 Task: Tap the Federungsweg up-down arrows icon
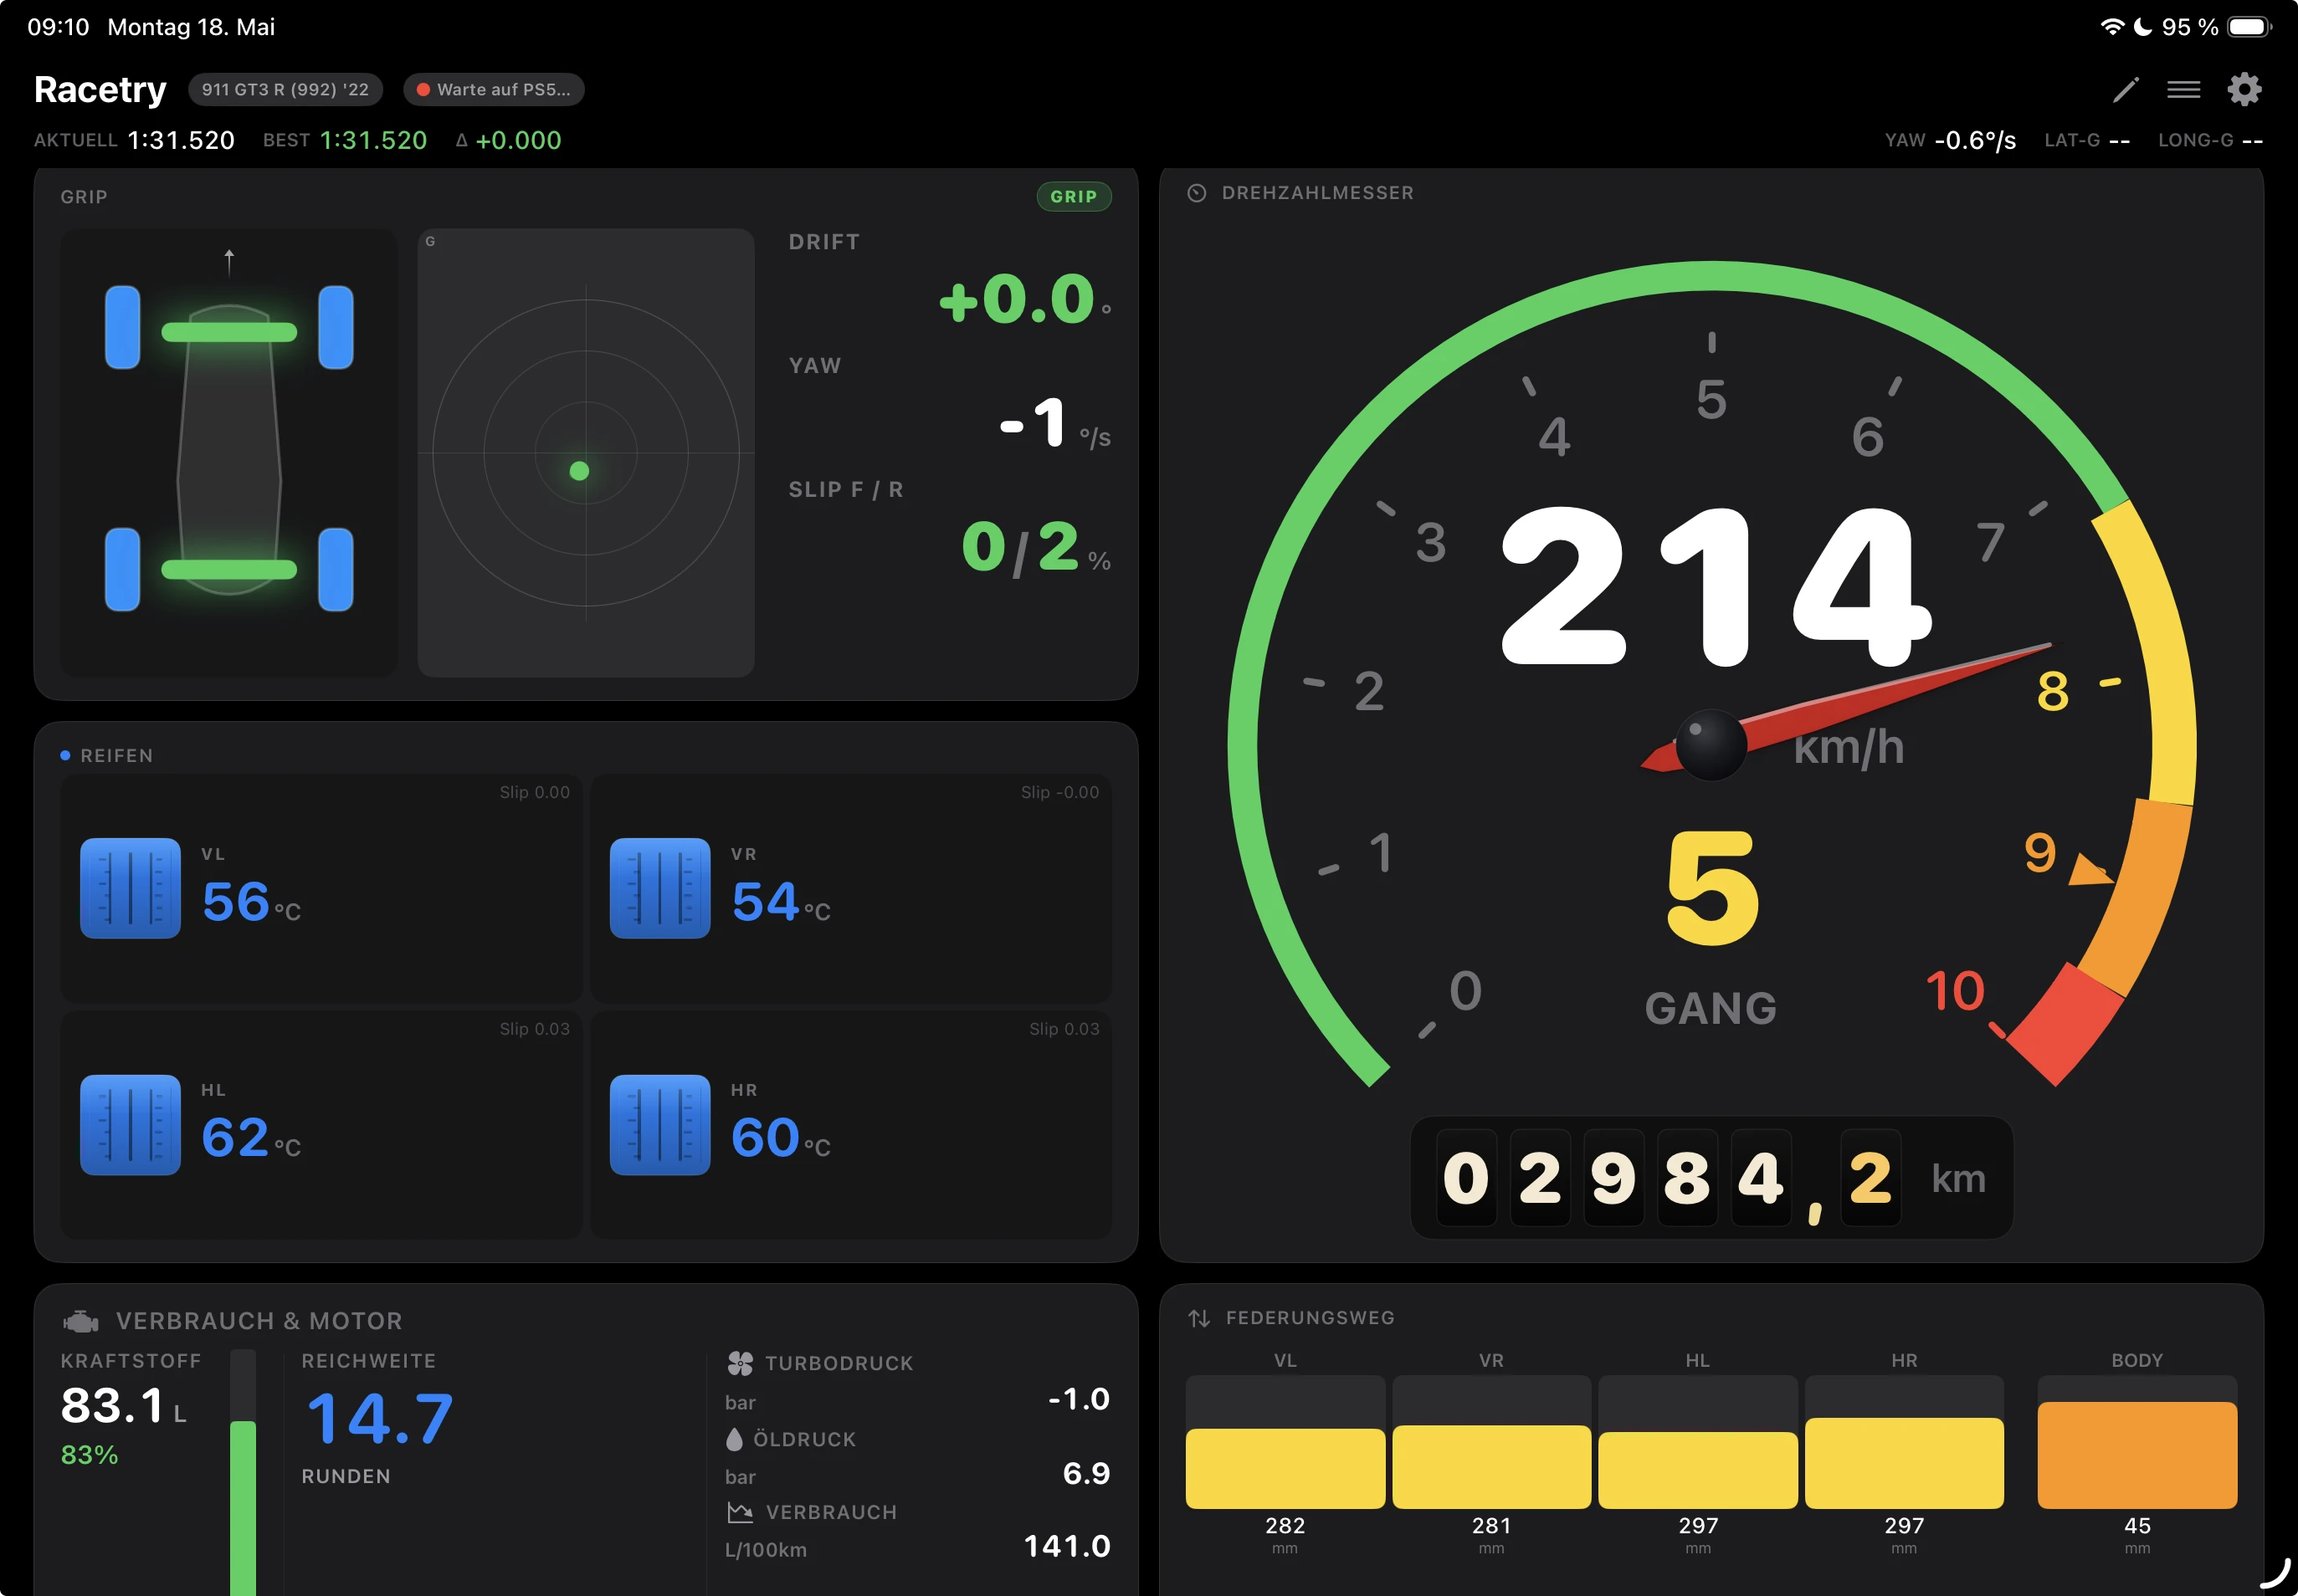1198,1318
